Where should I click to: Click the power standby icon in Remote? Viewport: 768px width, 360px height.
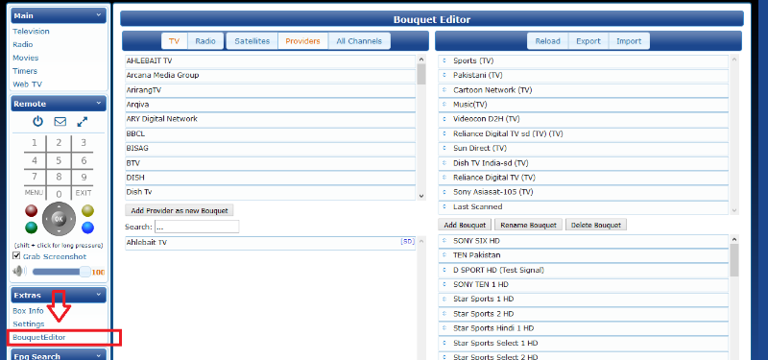(37, 122)
